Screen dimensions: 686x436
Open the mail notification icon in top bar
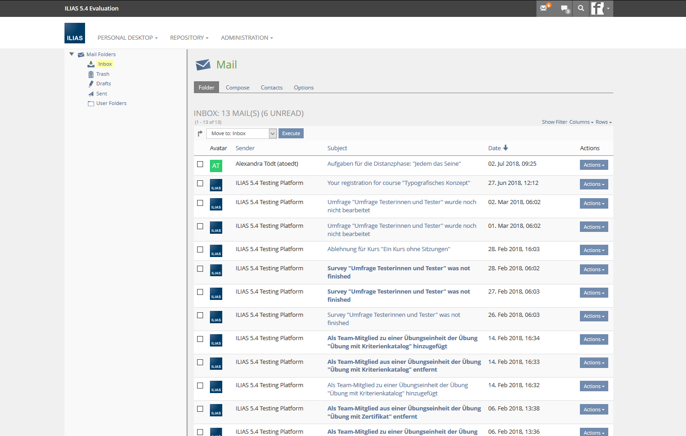click(544, 8)
